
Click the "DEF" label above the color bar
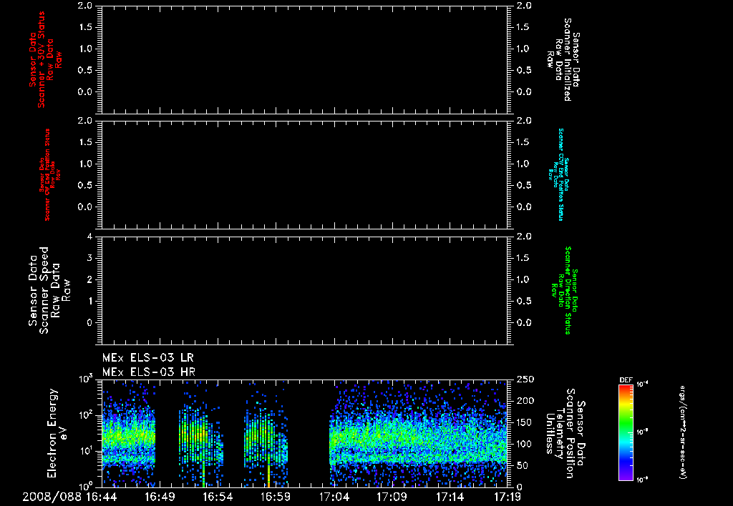tap(626, 380)
